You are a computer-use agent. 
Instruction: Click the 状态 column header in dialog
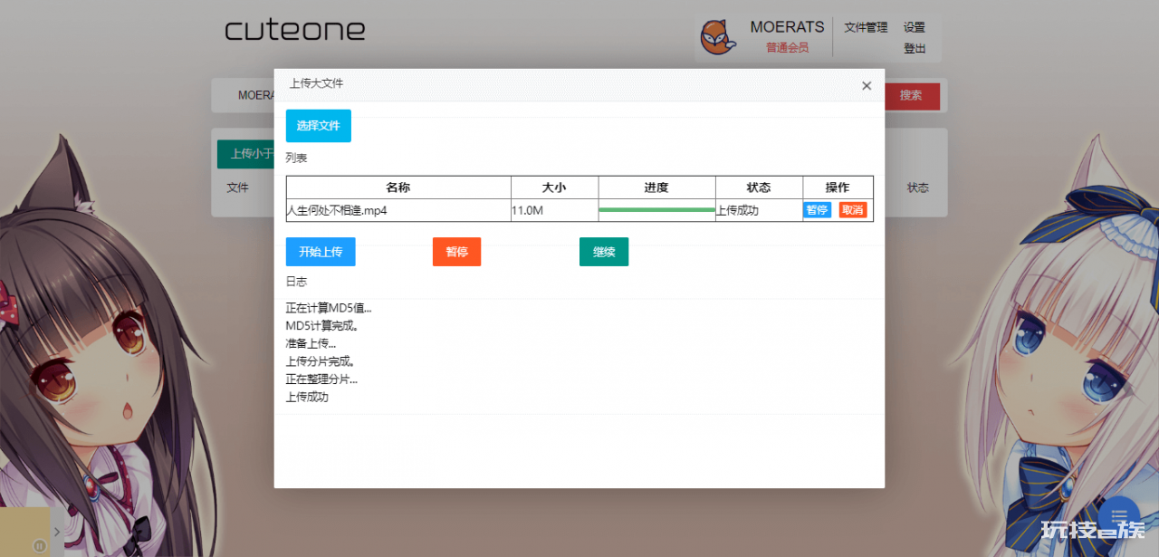point(759,187)
